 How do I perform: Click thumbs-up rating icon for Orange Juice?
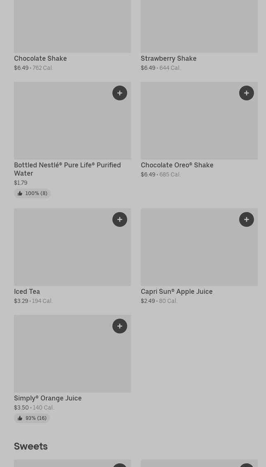(20, 418)
